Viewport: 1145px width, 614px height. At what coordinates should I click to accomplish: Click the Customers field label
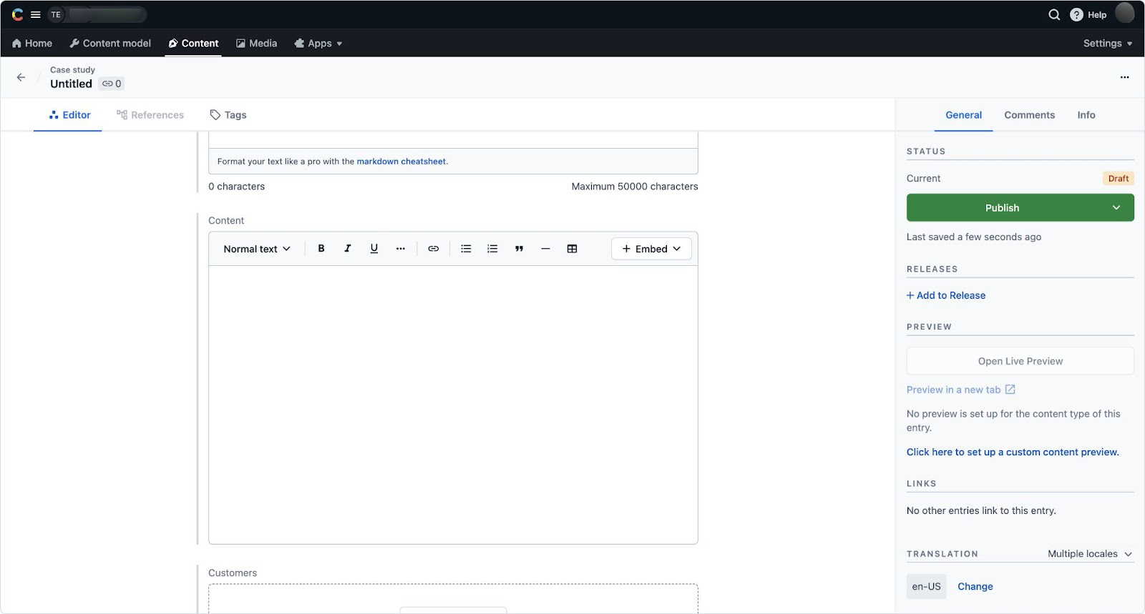tap(233, 573)
